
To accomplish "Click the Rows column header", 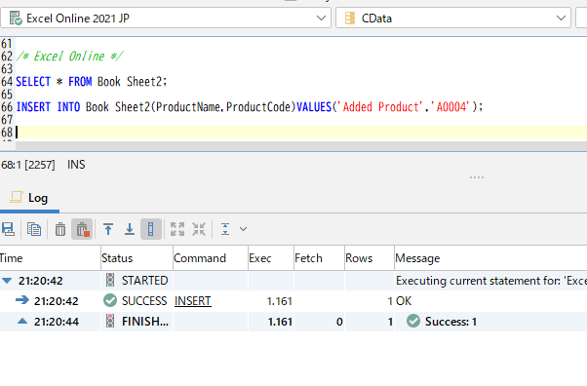I will coord(370,258).
